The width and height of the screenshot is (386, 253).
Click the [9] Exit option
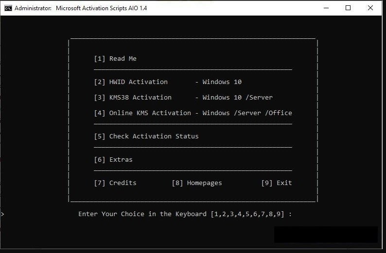point(277,183)
